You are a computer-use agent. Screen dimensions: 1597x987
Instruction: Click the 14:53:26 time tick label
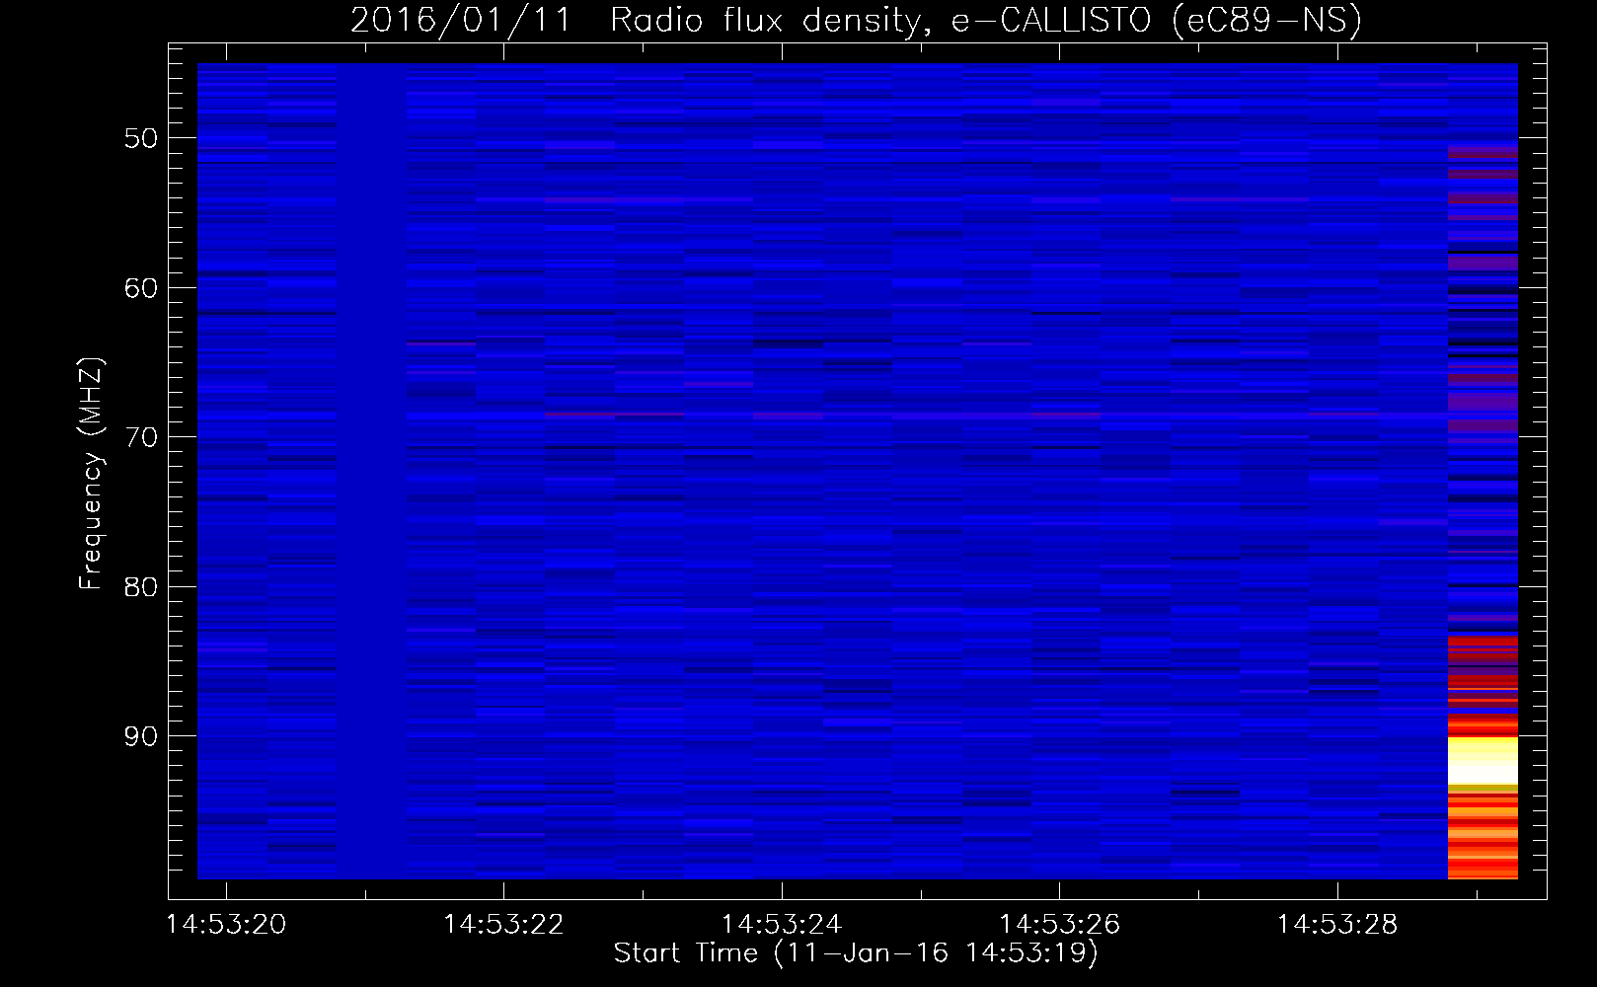pos(1059,924)
